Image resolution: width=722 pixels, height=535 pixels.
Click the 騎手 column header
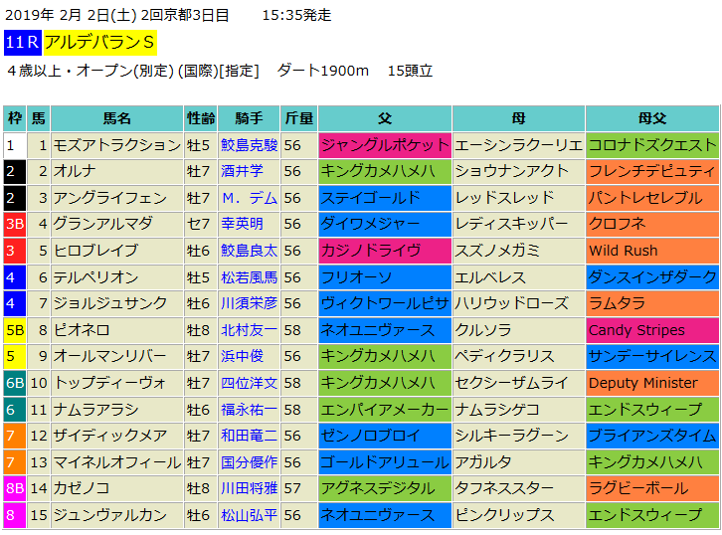249,118
